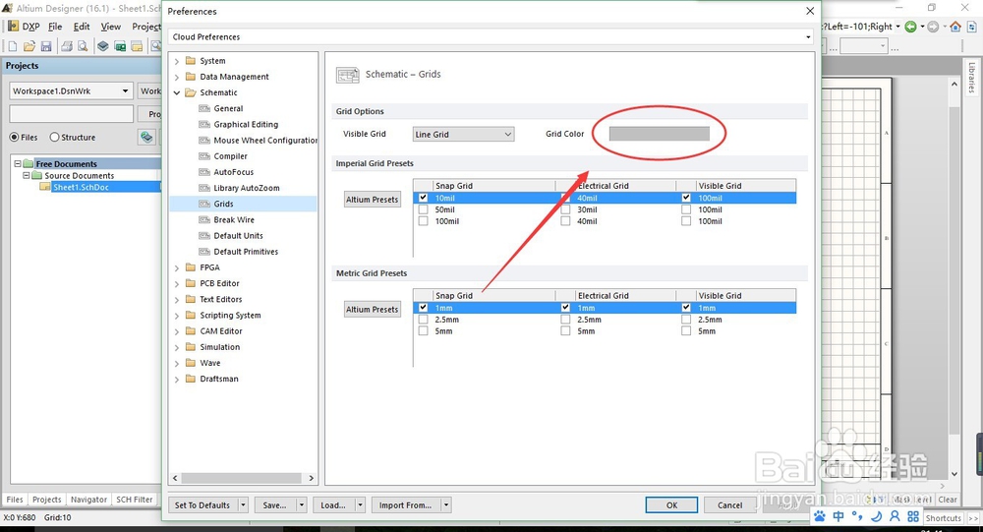This screenshot has width=983, height=532.
Task: Click the General preferences page icon
Action: tap(203, 108)
